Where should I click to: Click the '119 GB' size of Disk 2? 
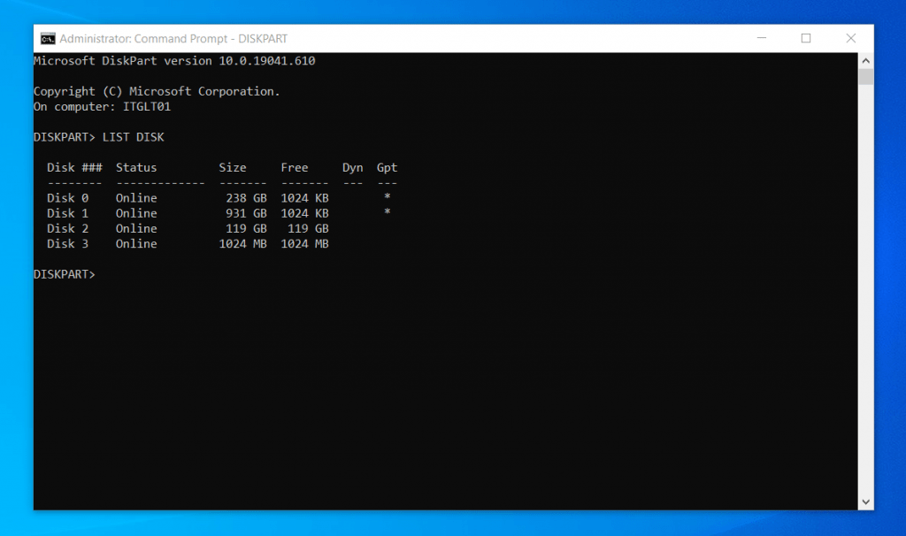point(246,229)
